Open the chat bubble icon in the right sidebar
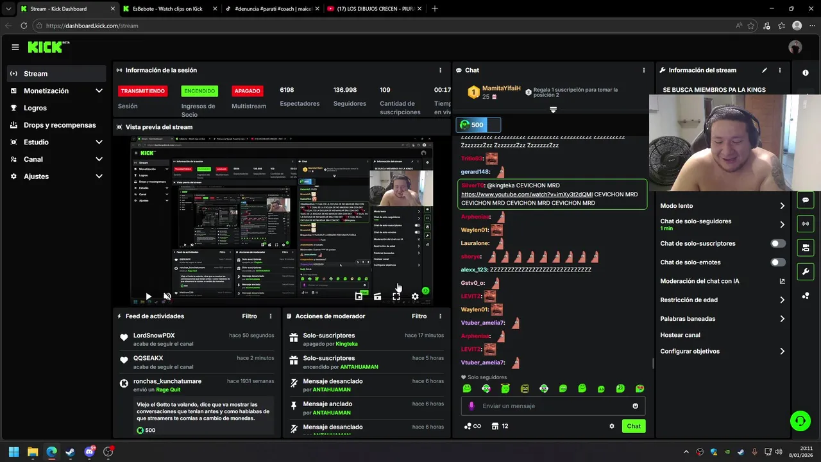 coord(806,200)
